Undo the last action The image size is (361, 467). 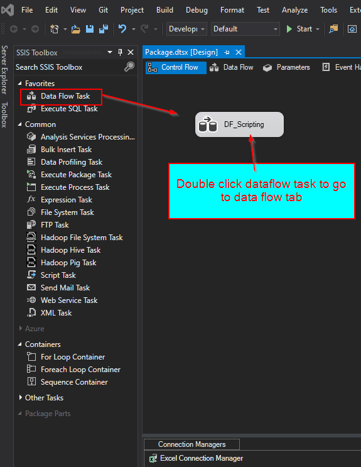122,29
